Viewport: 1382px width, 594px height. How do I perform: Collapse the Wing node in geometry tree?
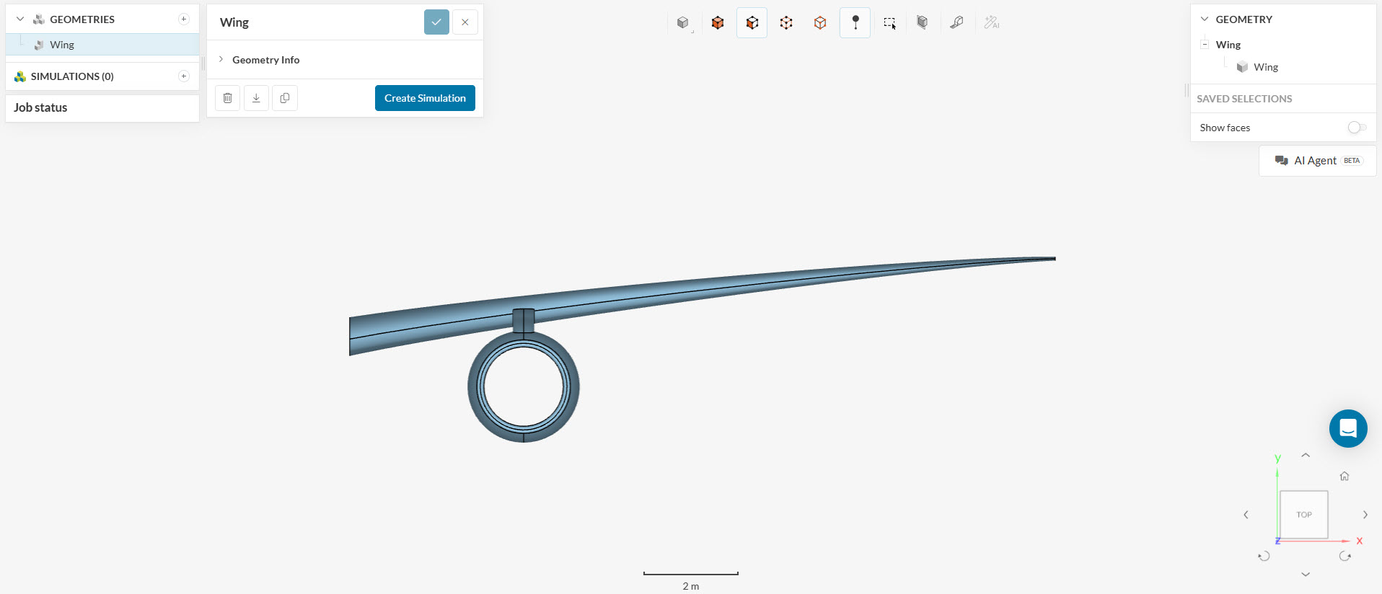coord(1205,45)
